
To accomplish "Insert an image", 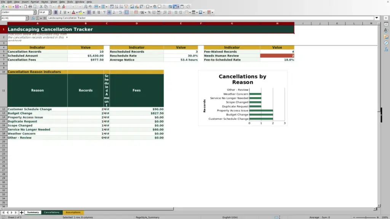I will (x=132, y=7).
